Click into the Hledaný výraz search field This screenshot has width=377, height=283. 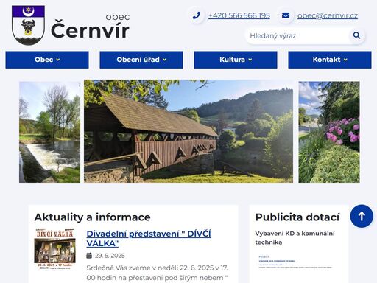pos(297,35)
